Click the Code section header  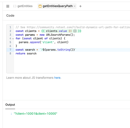pyautogui.click(x=10, y=16)
